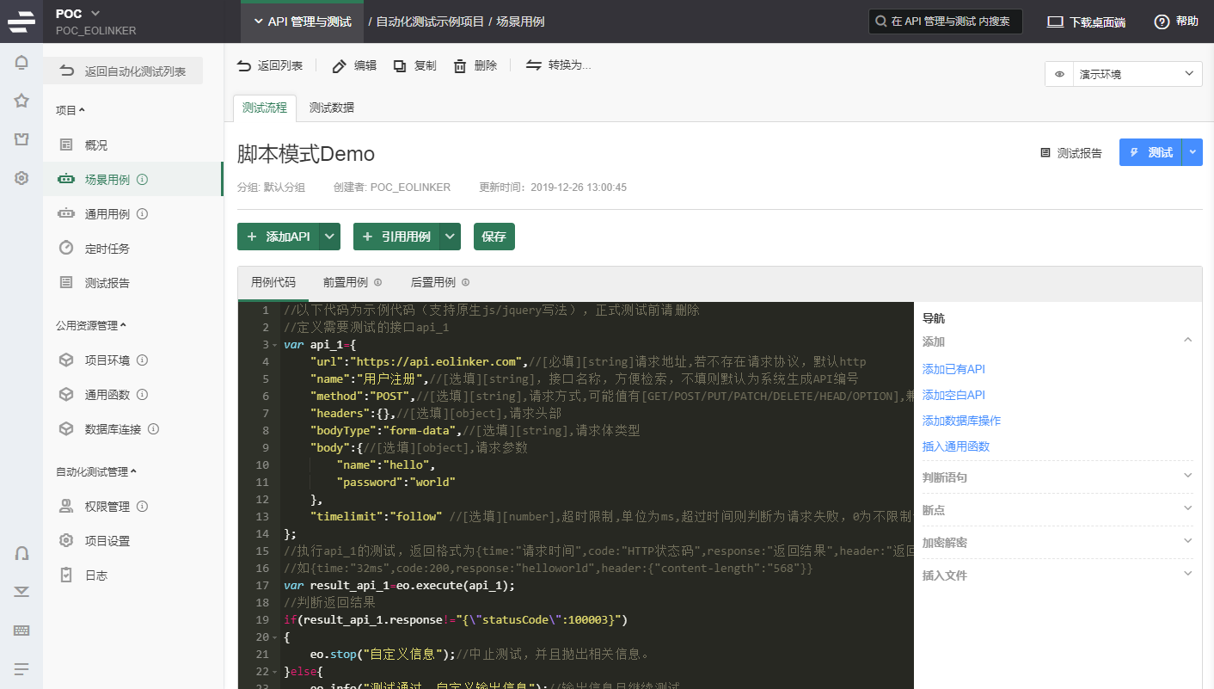The height and width of the screenshot is (689, 1214).
Task: Toggle the eye icon beside 演示环境
Action: click(x=1059, y=74)
